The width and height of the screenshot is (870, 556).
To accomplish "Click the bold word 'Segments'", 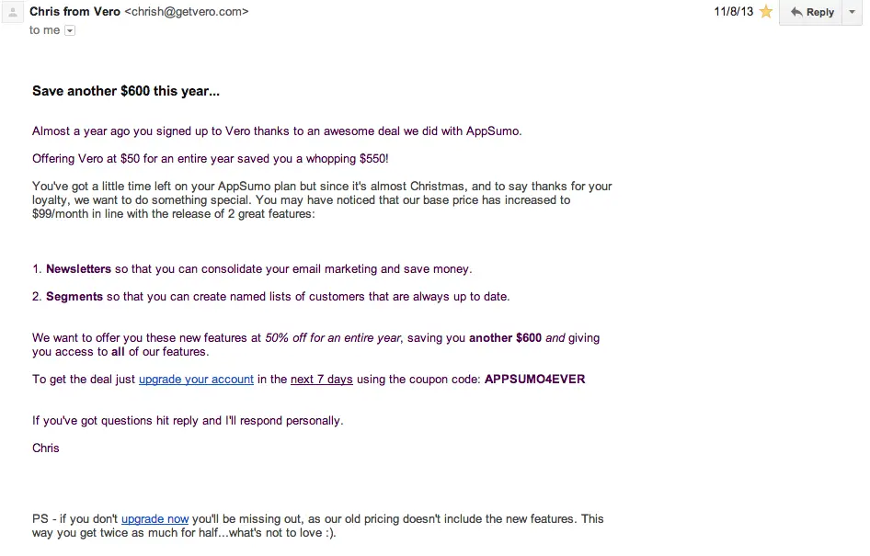I will 74,297.
